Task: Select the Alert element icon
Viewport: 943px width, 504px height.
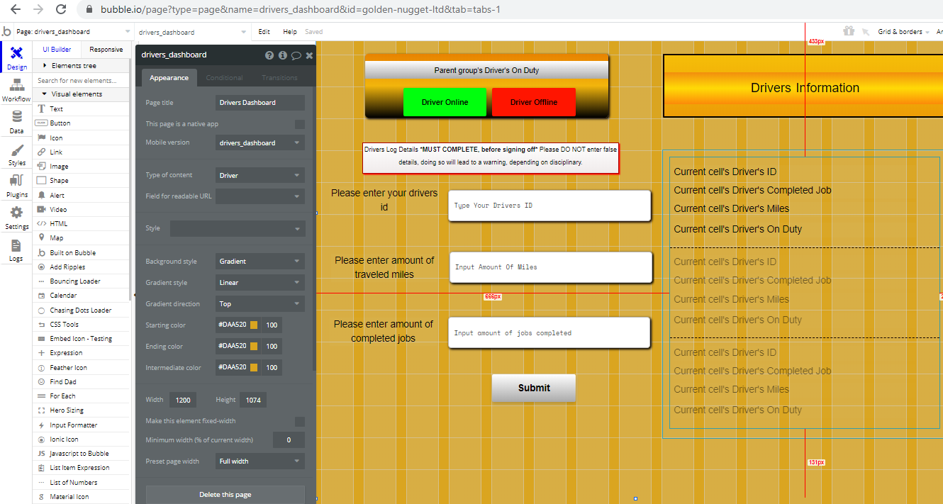Action: pos(41,195)
